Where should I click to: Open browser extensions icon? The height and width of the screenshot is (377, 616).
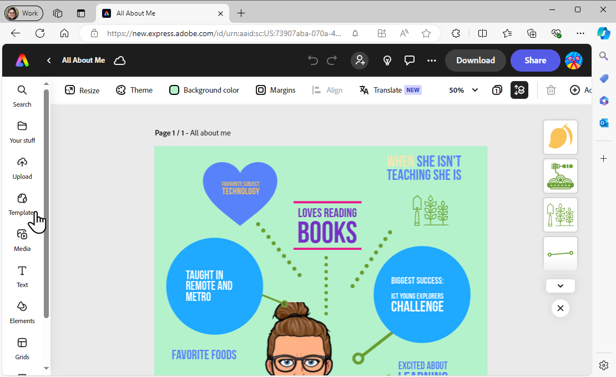(x=456, y=33)
